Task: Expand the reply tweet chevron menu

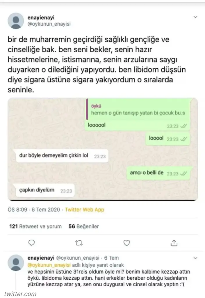Action: [195, 258]
